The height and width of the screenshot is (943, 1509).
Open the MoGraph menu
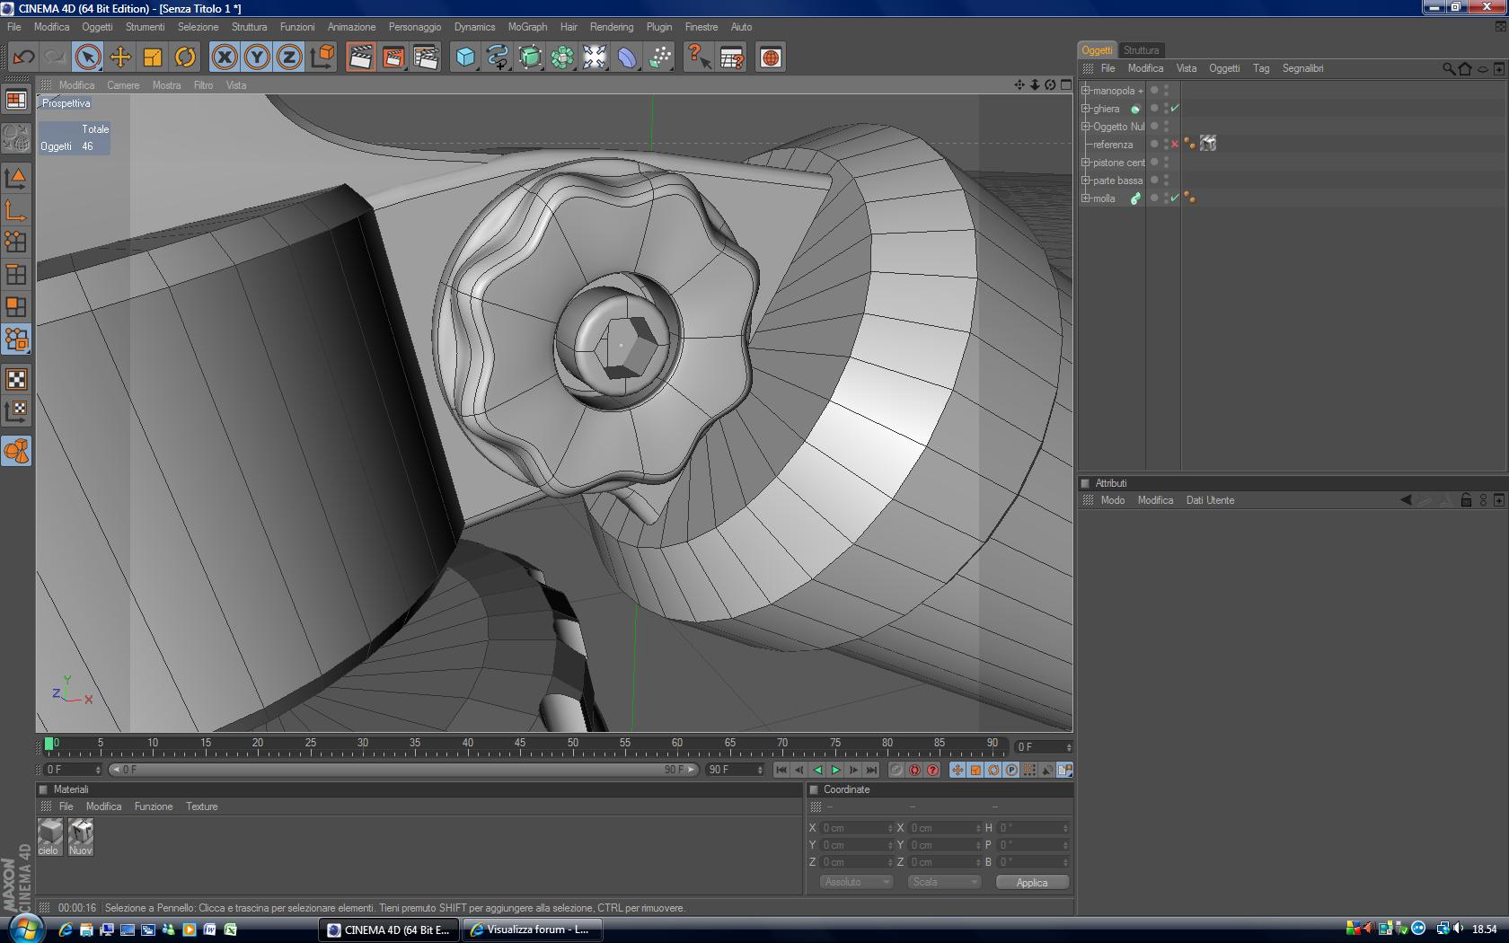(527, 27)
